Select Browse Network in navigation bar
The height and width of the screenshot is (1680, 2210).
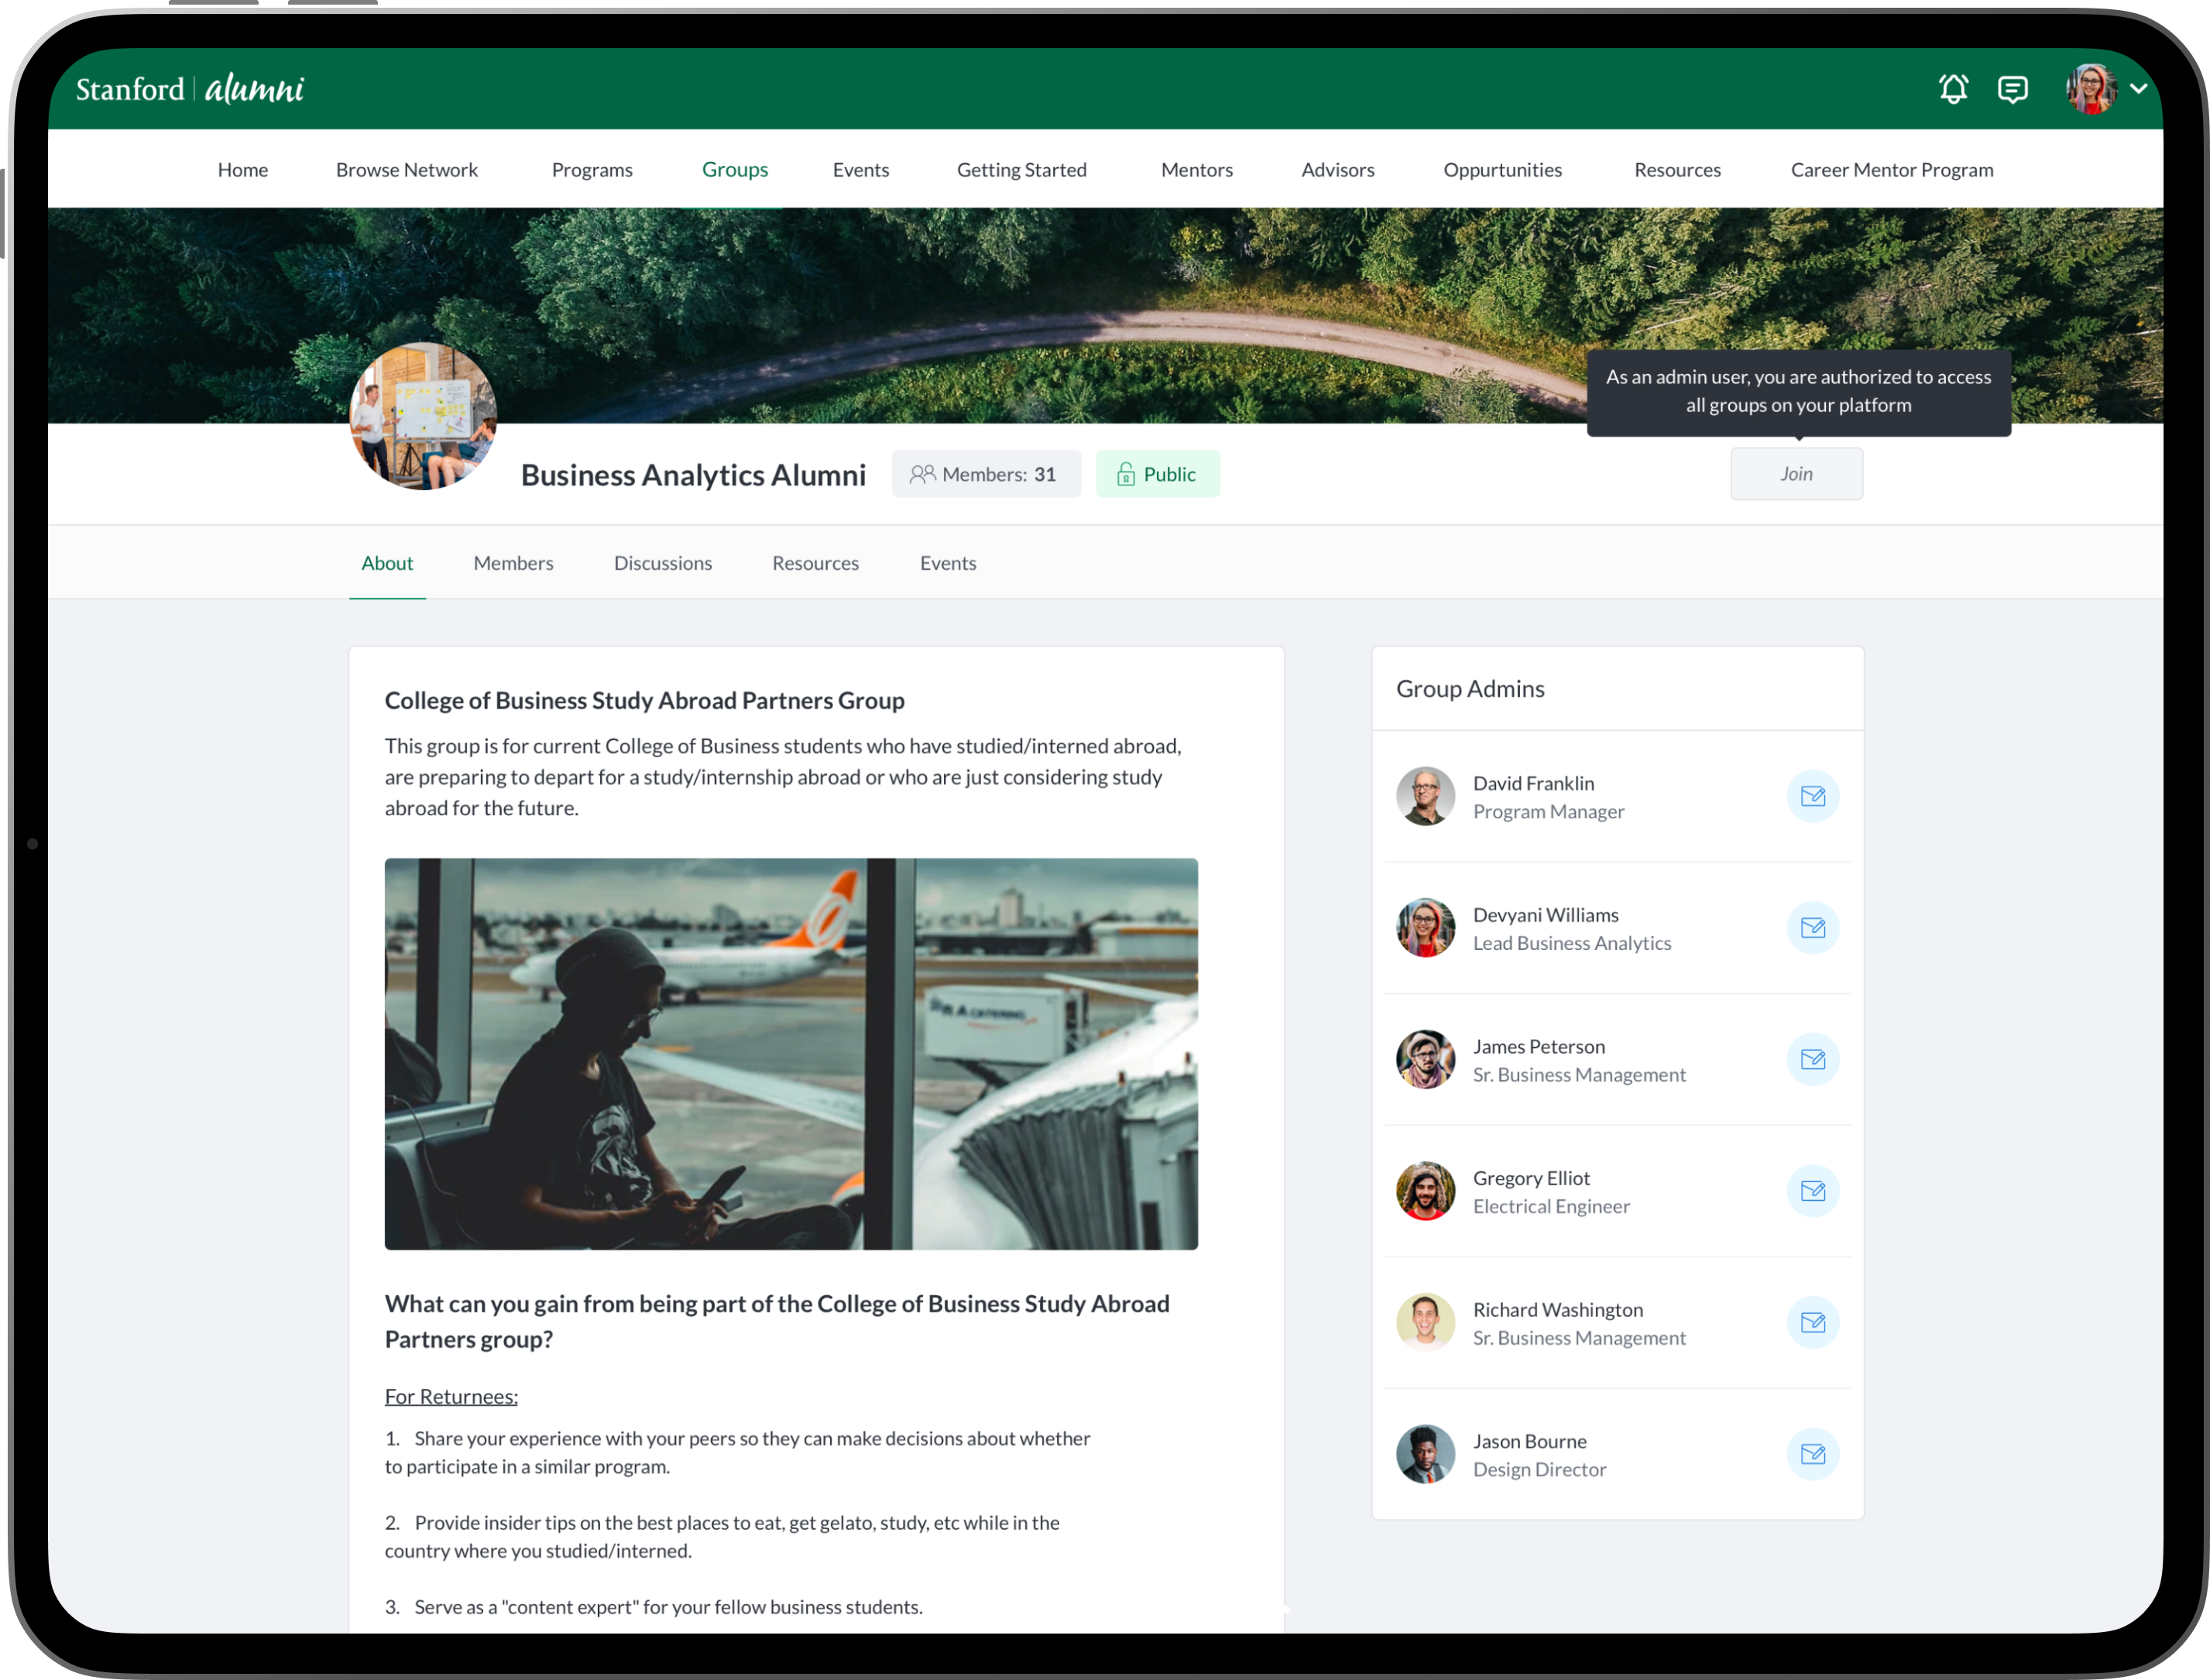click(406, 170)
